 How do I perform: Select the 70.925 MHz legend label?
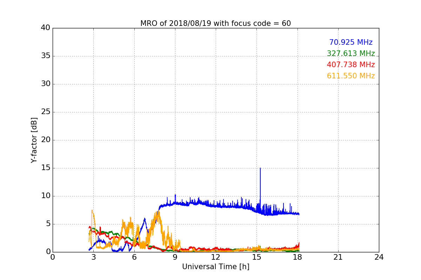(x=351, y=42)
